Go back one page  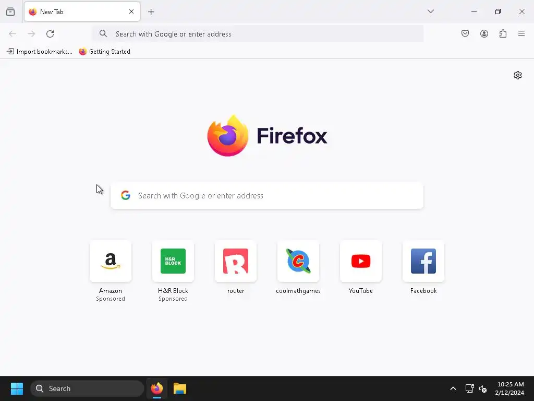coord(13,34)
